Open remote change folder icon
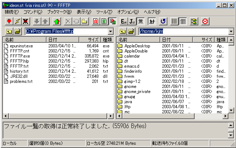Image resolution: width=236 pixels, height=148 pixels. [131, 31]
